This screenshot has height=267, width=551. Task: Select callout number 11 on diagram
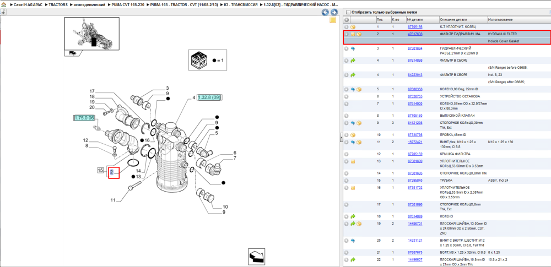(113, 200)
